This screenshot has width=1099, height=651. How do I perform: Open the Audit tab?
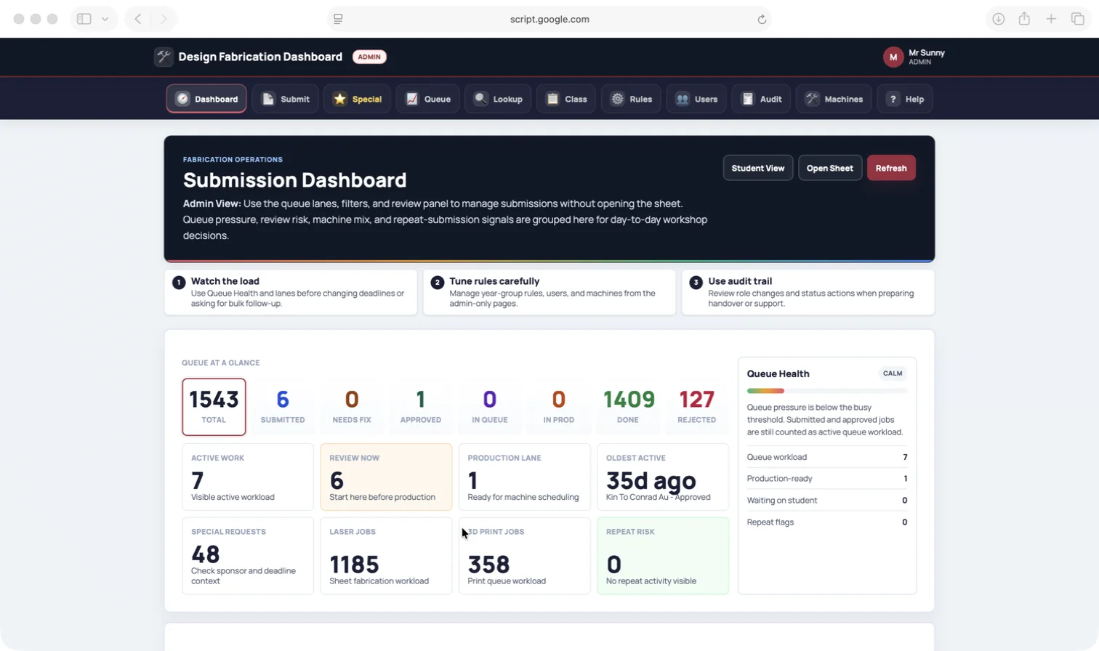[761, 99]
